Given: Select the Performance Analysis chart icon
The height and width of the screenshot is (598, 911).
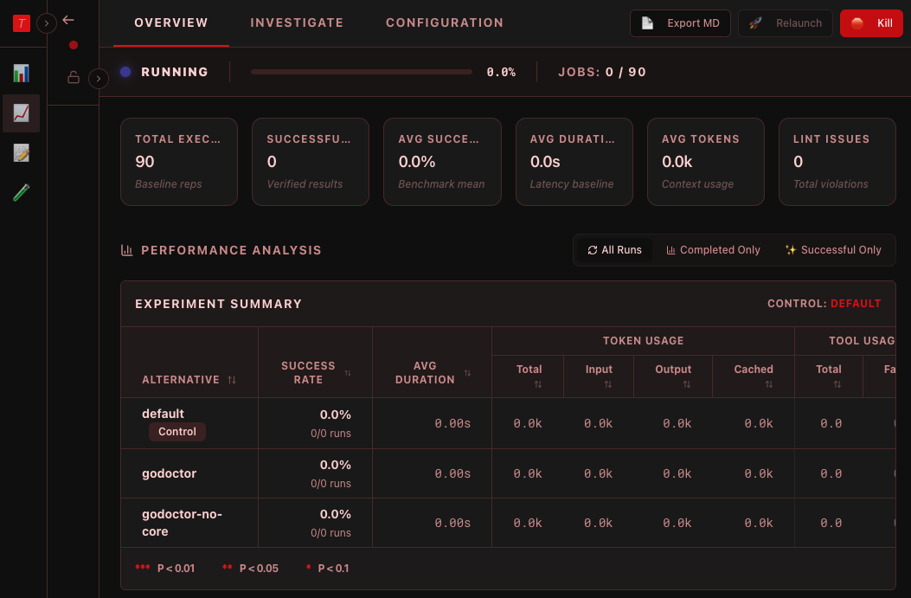Looking at the screenshot, I should pyautogui.click(x=126, y=249).
